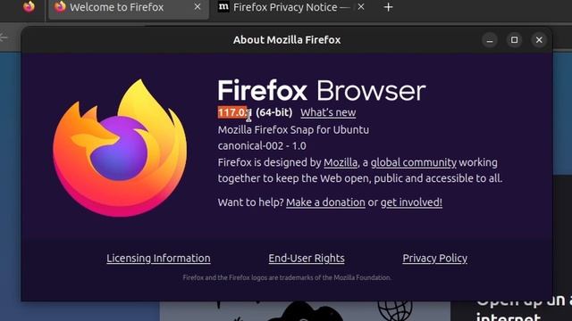Click the Mozilla Firefox Snap for Ubuntu text
This screenshot has width=572, height=321.
coord(293,130)
